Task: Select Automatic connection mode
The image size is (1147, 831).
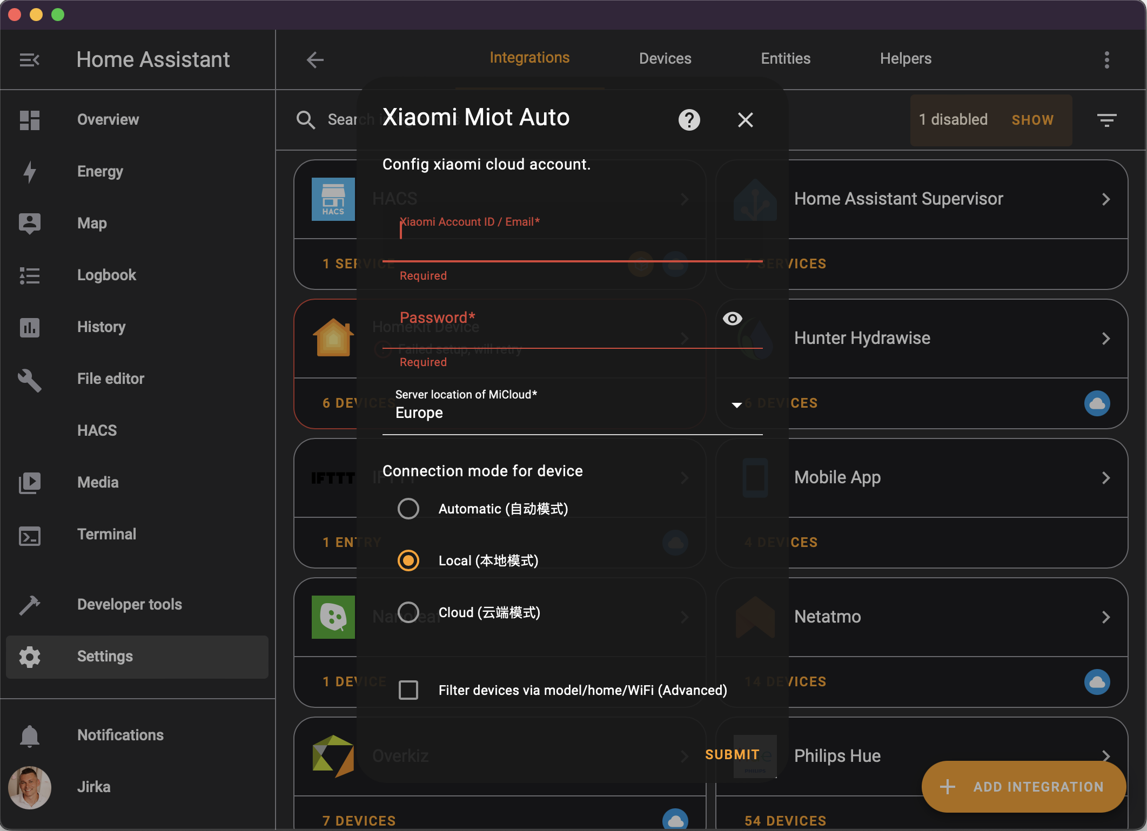Action: point(408,509)
